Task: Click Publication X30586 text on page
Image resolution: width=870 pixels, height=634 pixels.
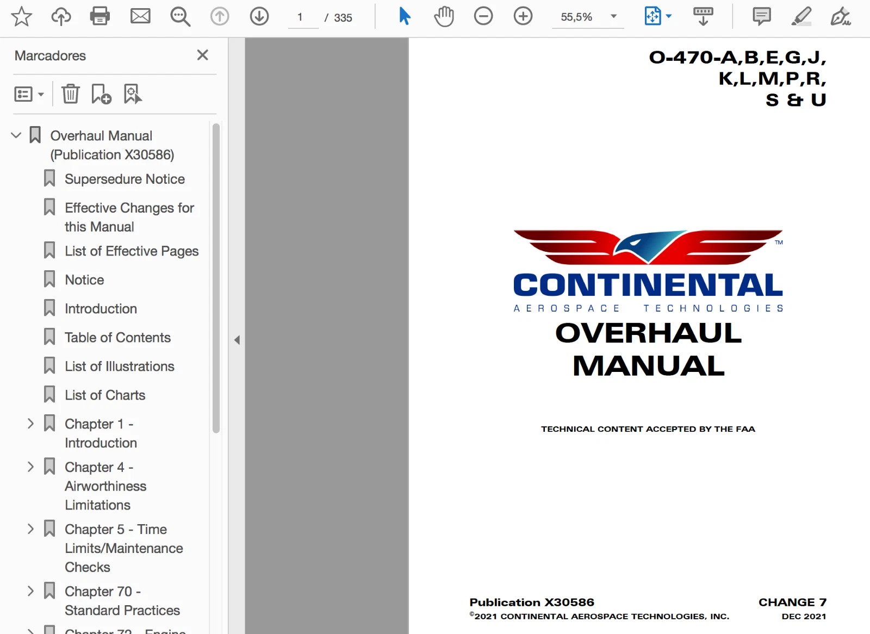Action: pyautogui.click(x=532, y=602)
